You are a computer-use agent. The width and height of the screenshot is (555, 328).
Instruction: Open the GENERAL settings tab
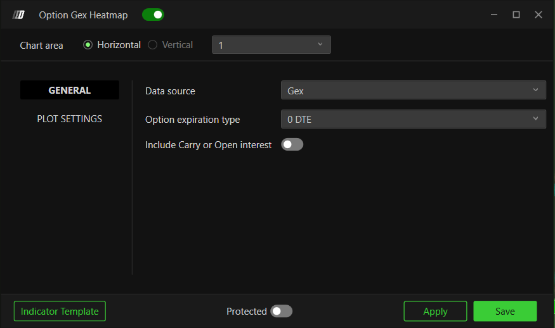coord(70,90)
